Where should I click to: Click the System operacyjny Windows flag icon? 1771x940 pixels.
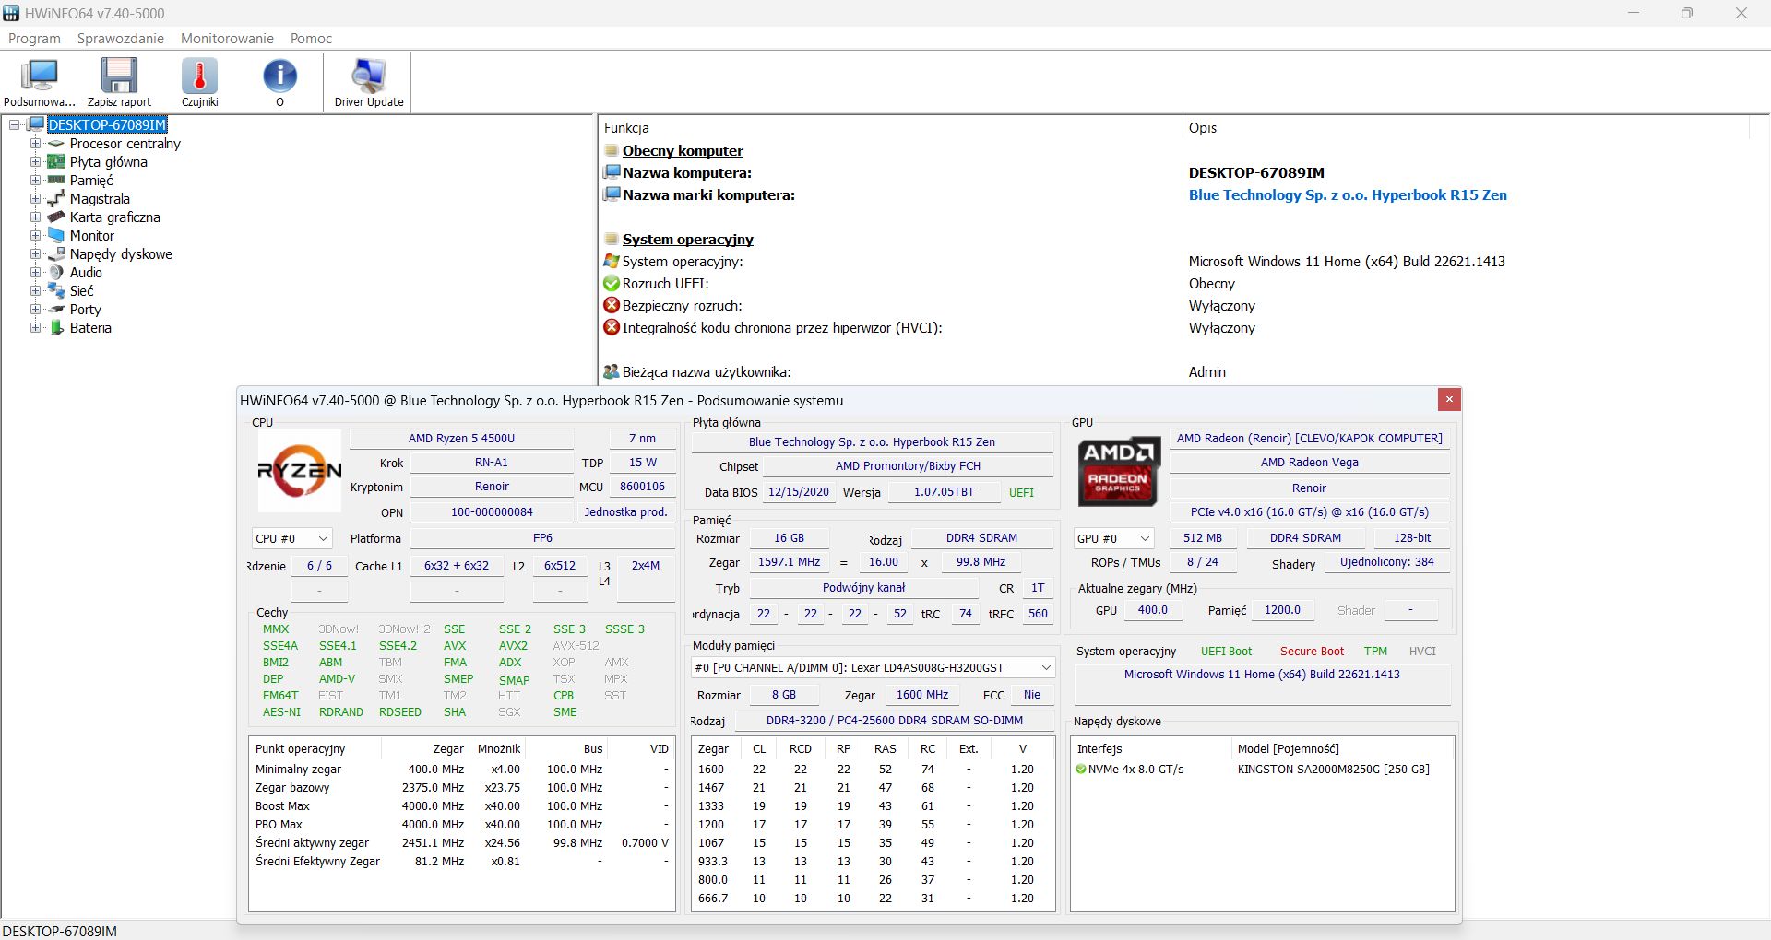(x=611, y=262)
